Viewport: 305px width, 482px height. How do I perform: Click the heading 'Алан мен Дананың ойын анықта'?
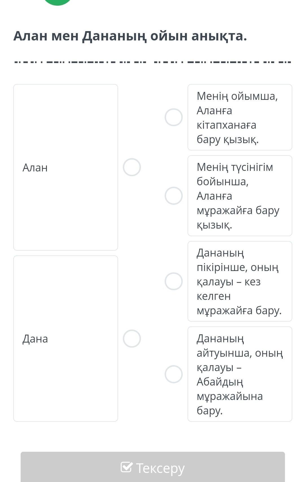(130, 36)
